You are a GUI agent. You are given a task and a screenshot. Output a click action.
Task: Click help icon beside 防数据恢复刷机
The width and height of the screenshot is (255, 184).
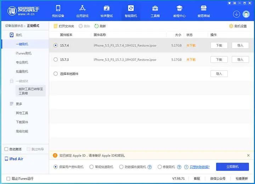(149, 167)
